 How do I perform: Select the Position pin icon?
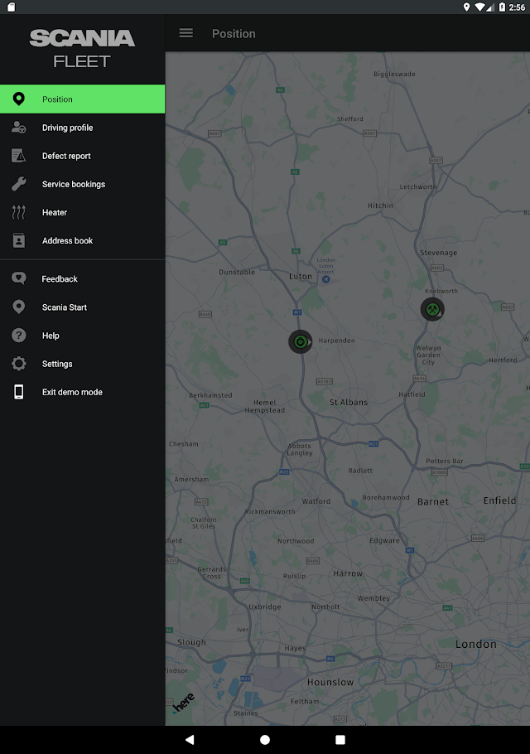pos(19,99)
